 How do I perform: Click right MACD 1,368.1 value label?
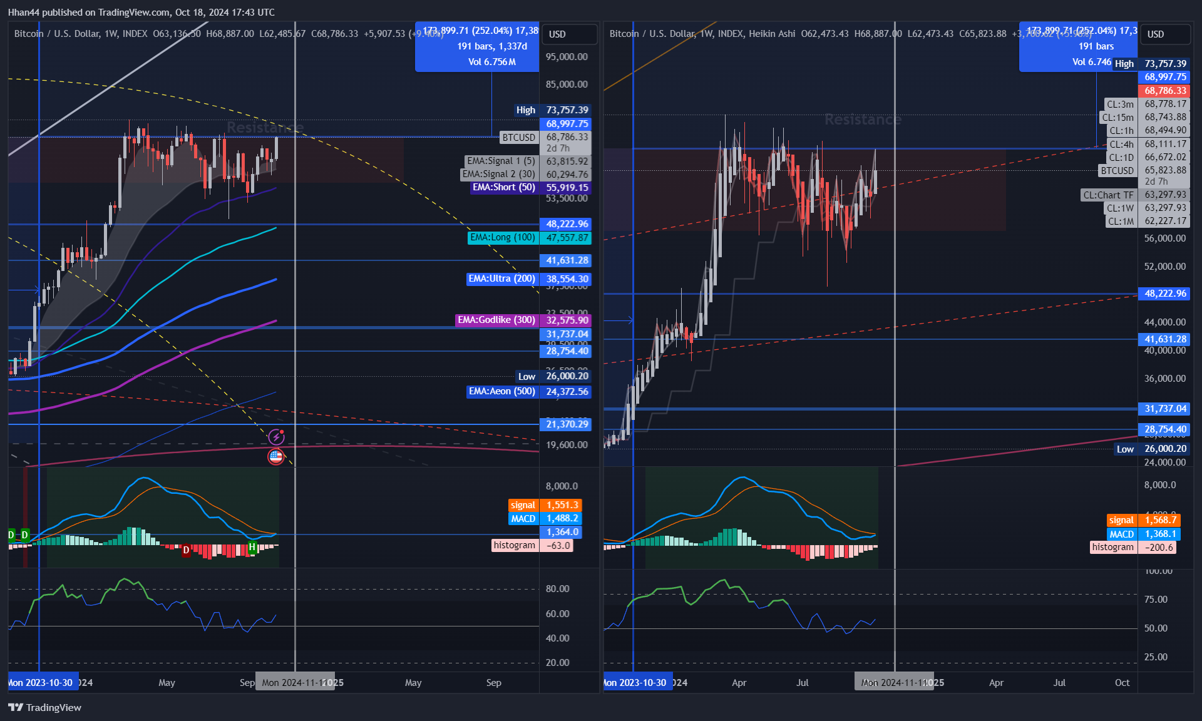tap(1144, 534)
